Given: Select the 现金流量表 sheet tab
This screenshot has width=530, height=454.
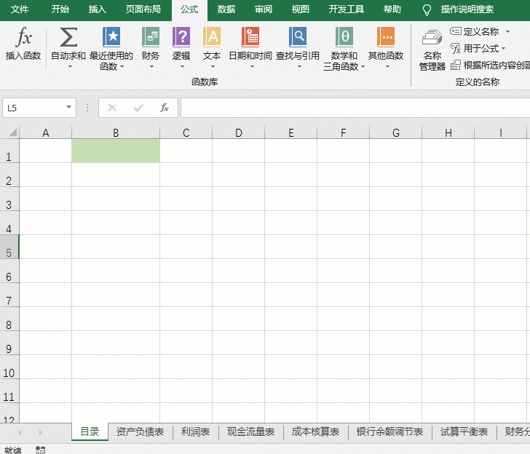Looking at the screenshot, I should (250, 431).
